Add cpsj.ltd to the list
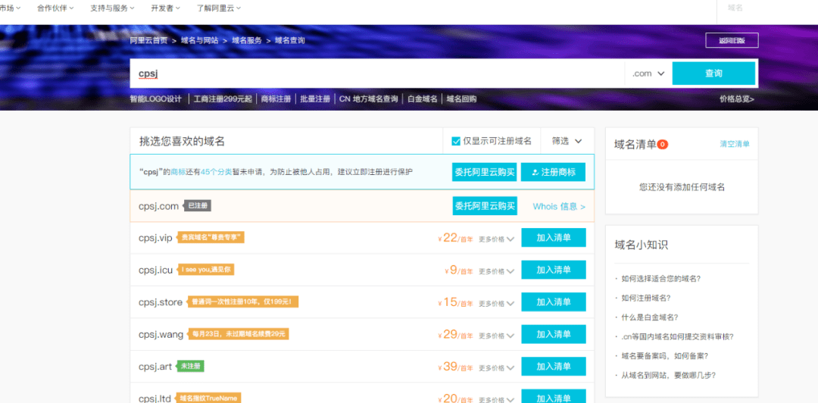Image resolution: width=818 pixels, height=403 pixels. point(553,397)
